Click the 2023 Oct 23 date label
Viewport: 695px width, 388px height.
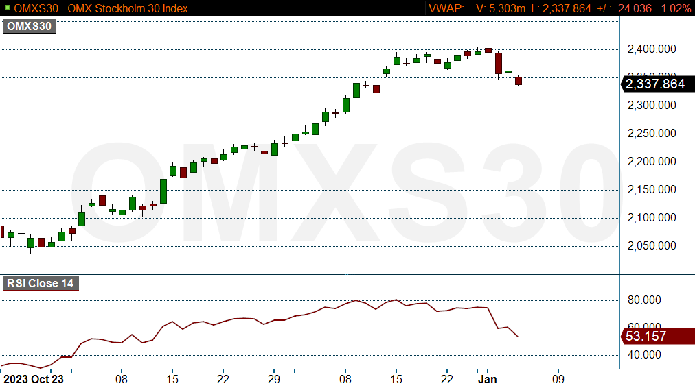tap(33, 380)
